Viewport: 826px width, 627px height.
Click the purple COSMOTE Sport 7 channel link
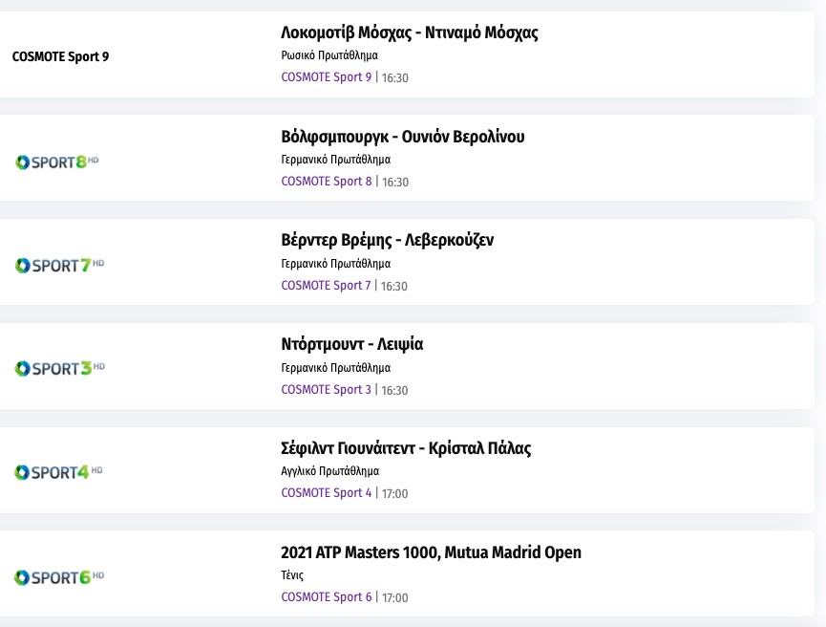point(326,286)
